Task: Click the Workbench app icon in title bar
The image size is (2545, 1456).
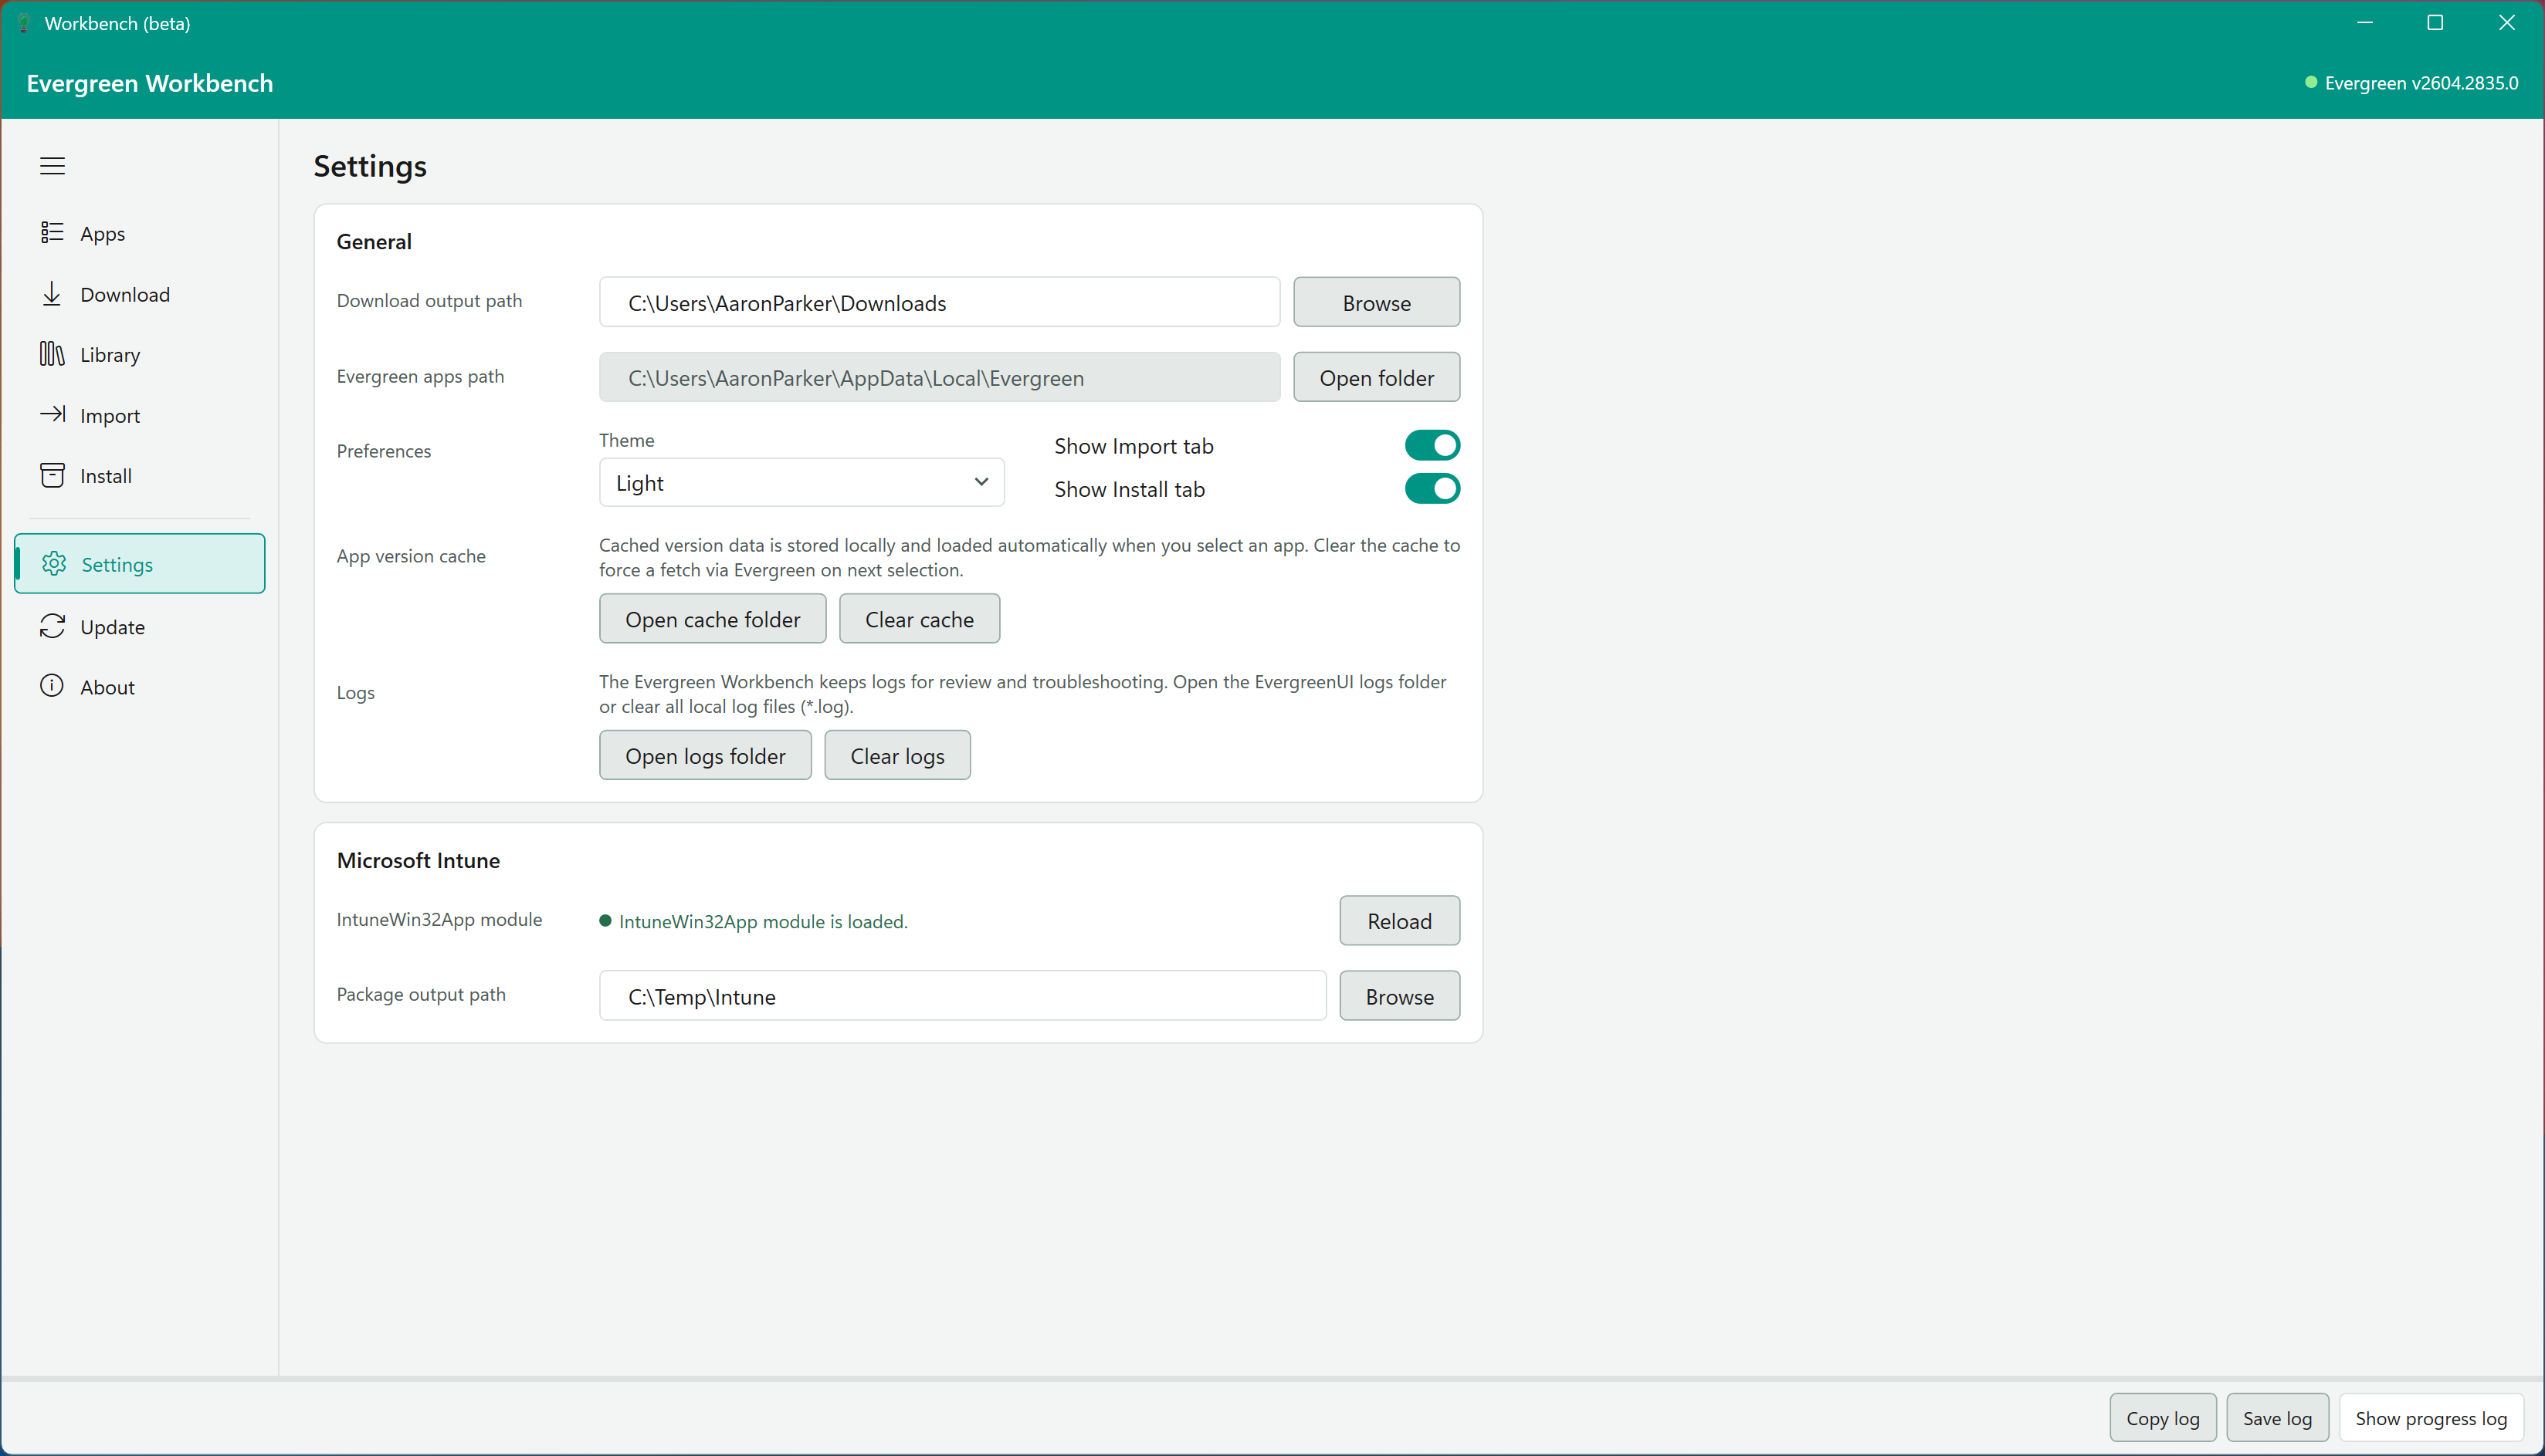Action: pos(24,23)
